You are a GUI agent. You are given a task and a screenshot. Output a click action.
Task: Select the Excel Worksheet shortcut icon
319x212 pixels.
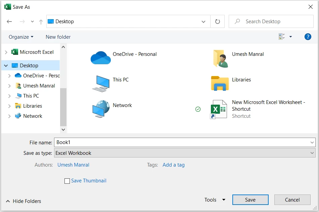(219, 109)
